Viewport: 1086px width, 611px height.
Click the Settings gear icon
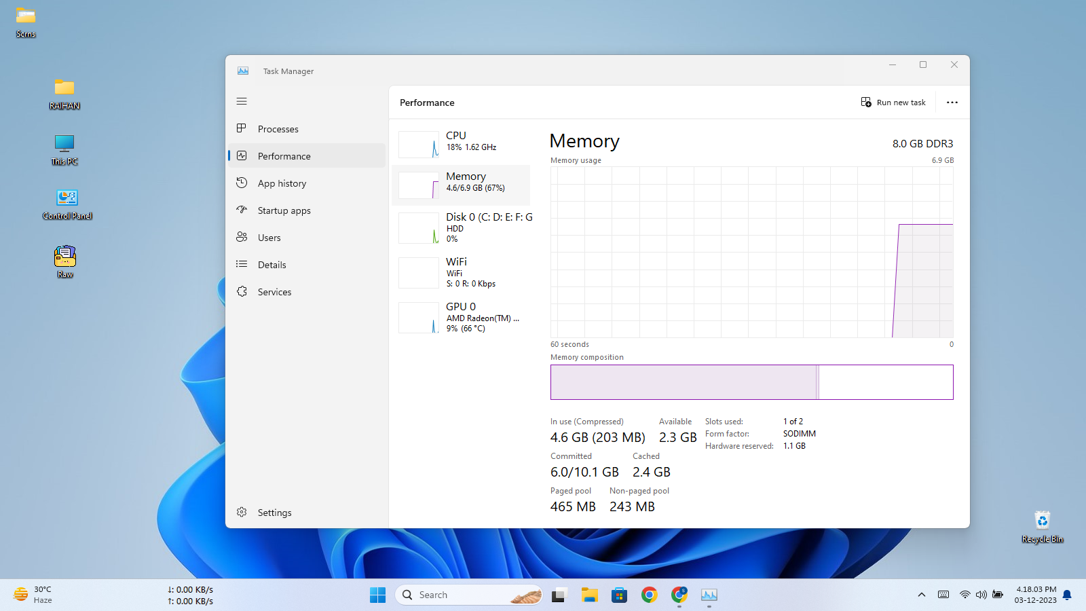point(242,512)
